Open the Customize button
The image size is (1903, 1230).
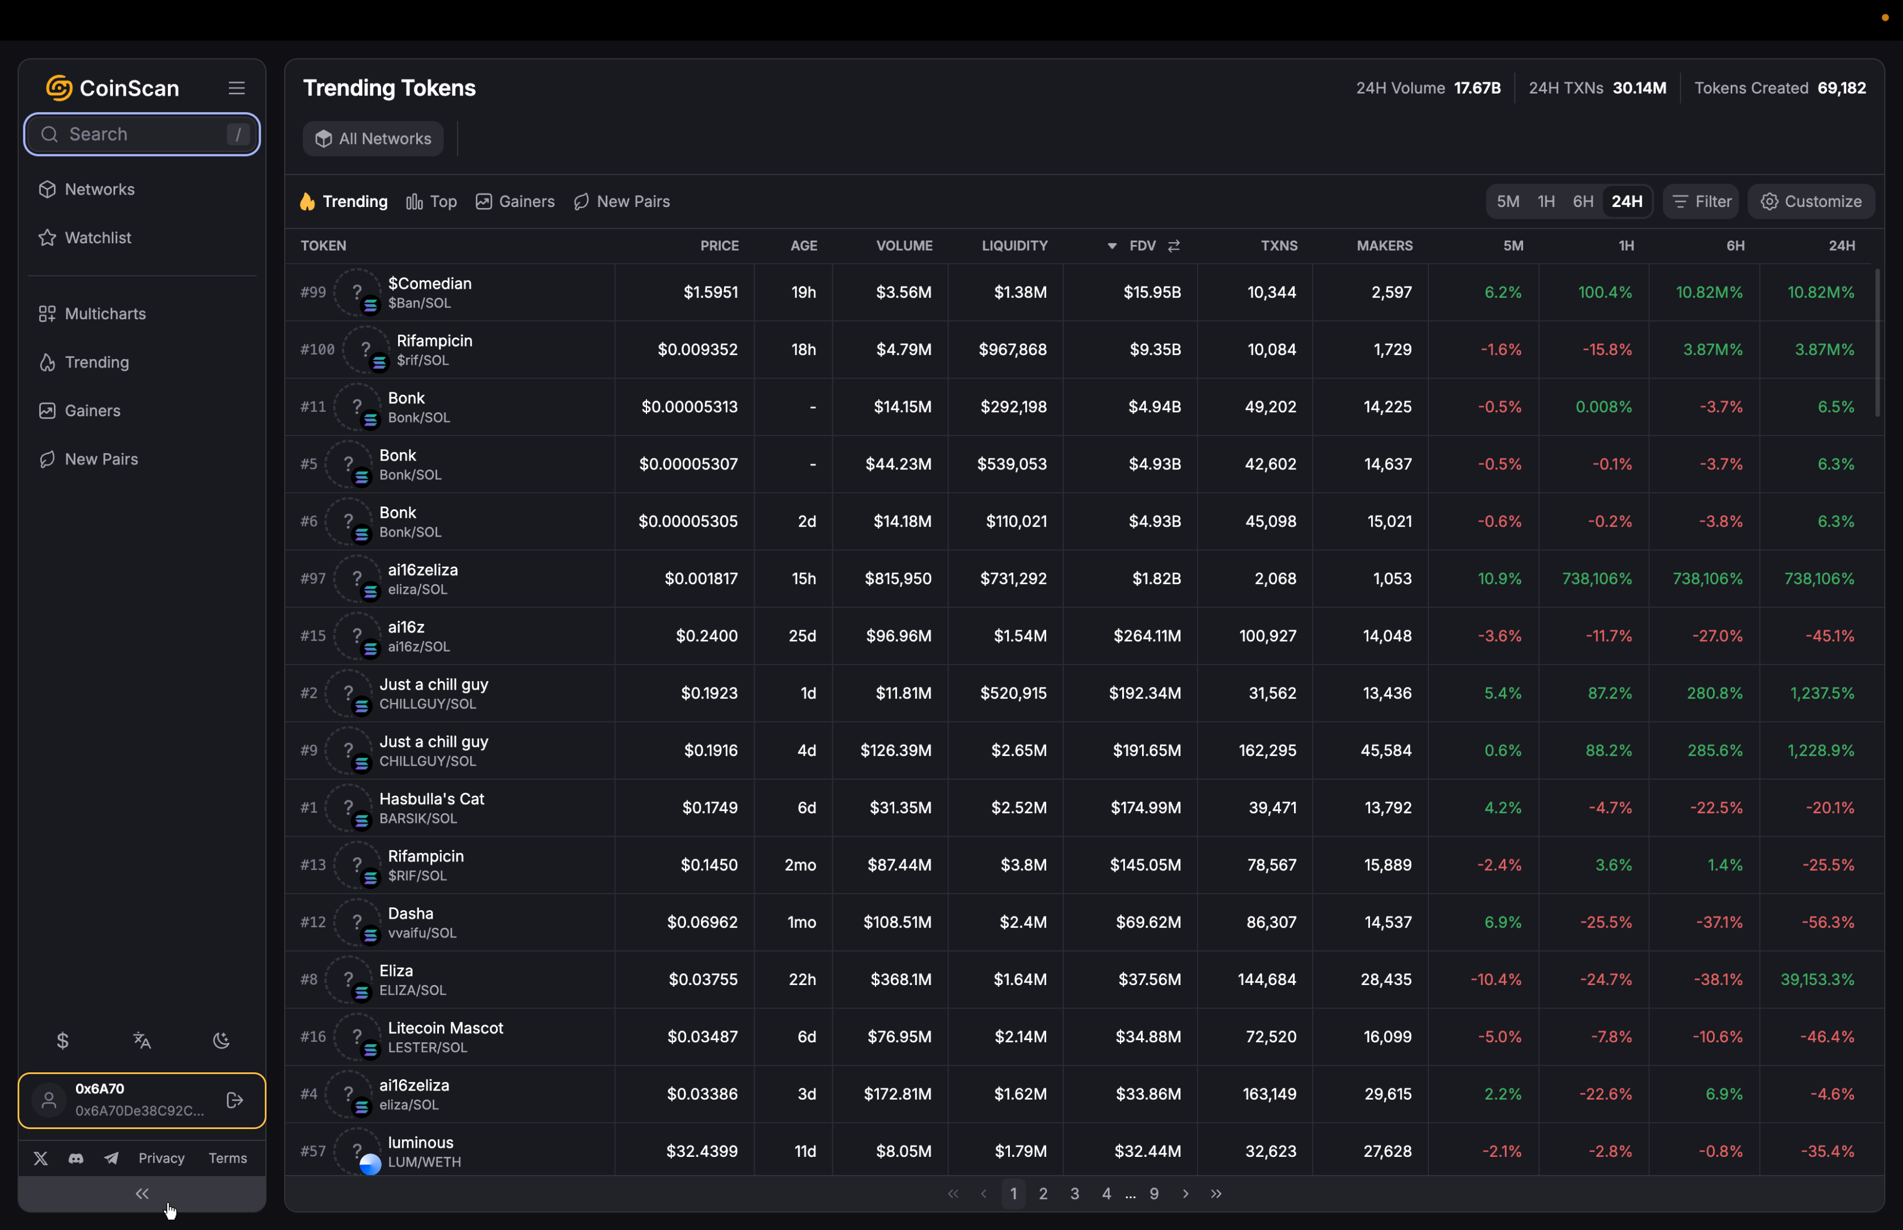tap(1811, 201)
